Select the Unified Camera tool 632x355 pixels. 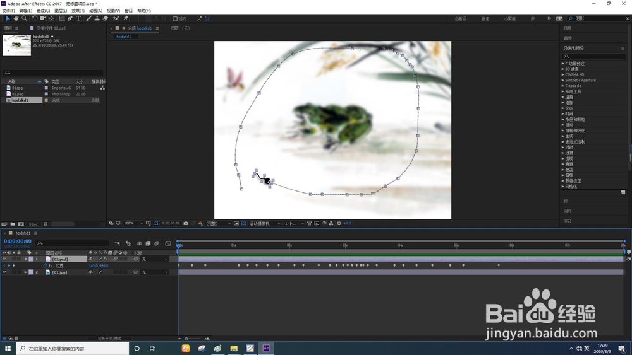point(43,18)
